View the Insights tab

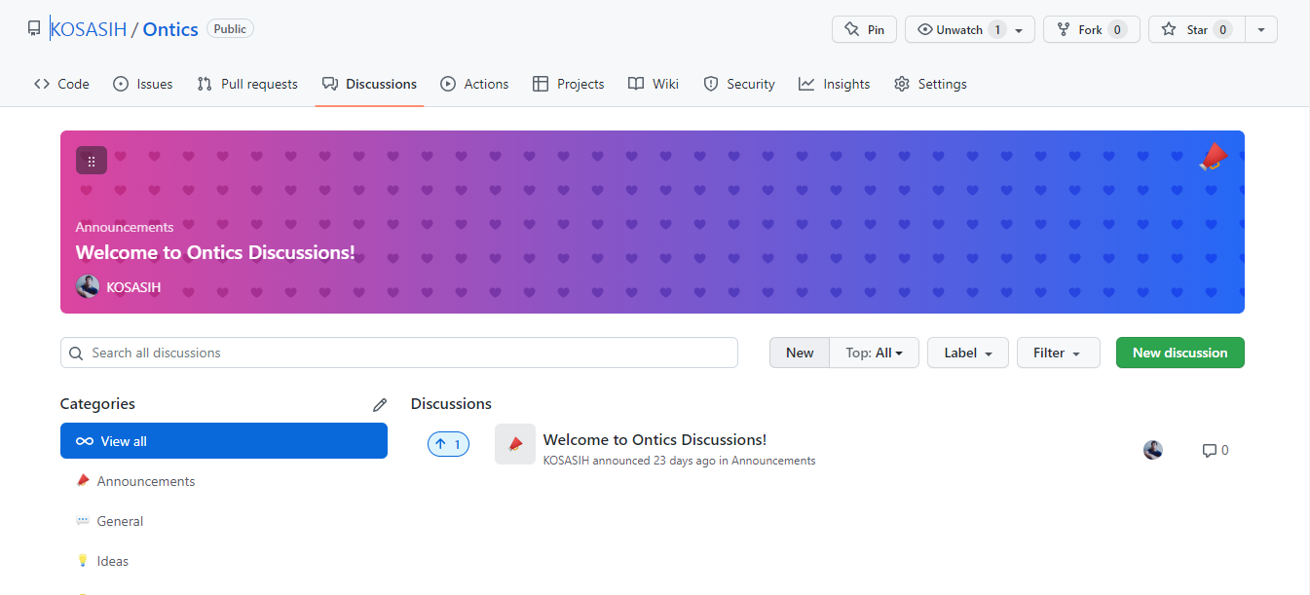835,84
